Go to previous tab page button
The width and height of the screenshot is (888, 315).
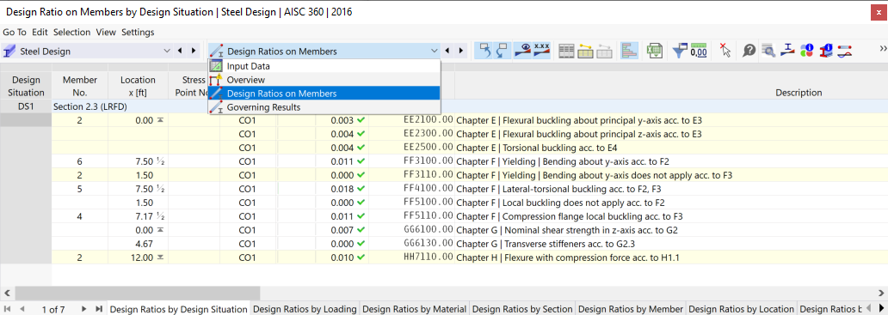click(x=22, y=309)
